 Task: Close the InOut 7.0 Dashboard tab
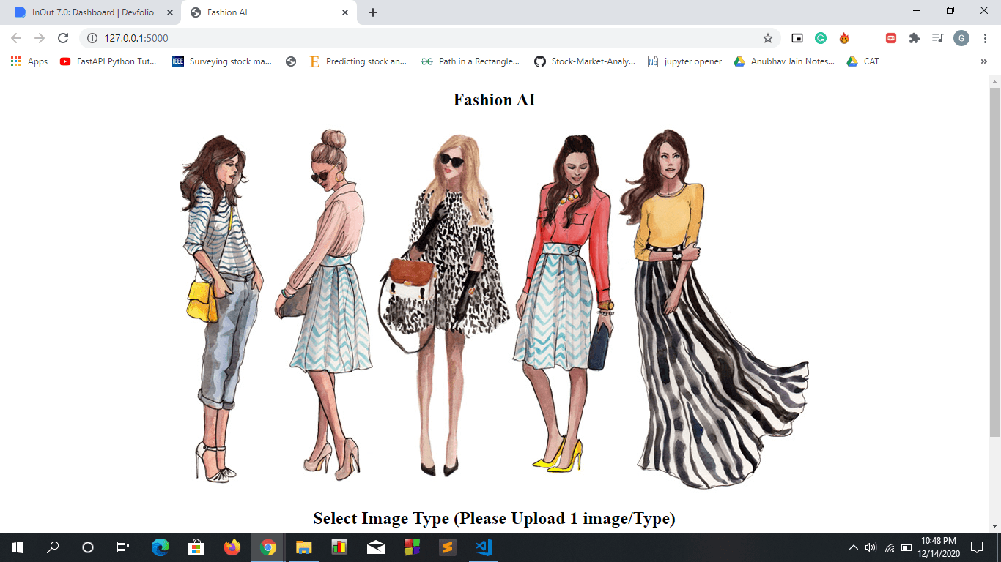[169, 12]
